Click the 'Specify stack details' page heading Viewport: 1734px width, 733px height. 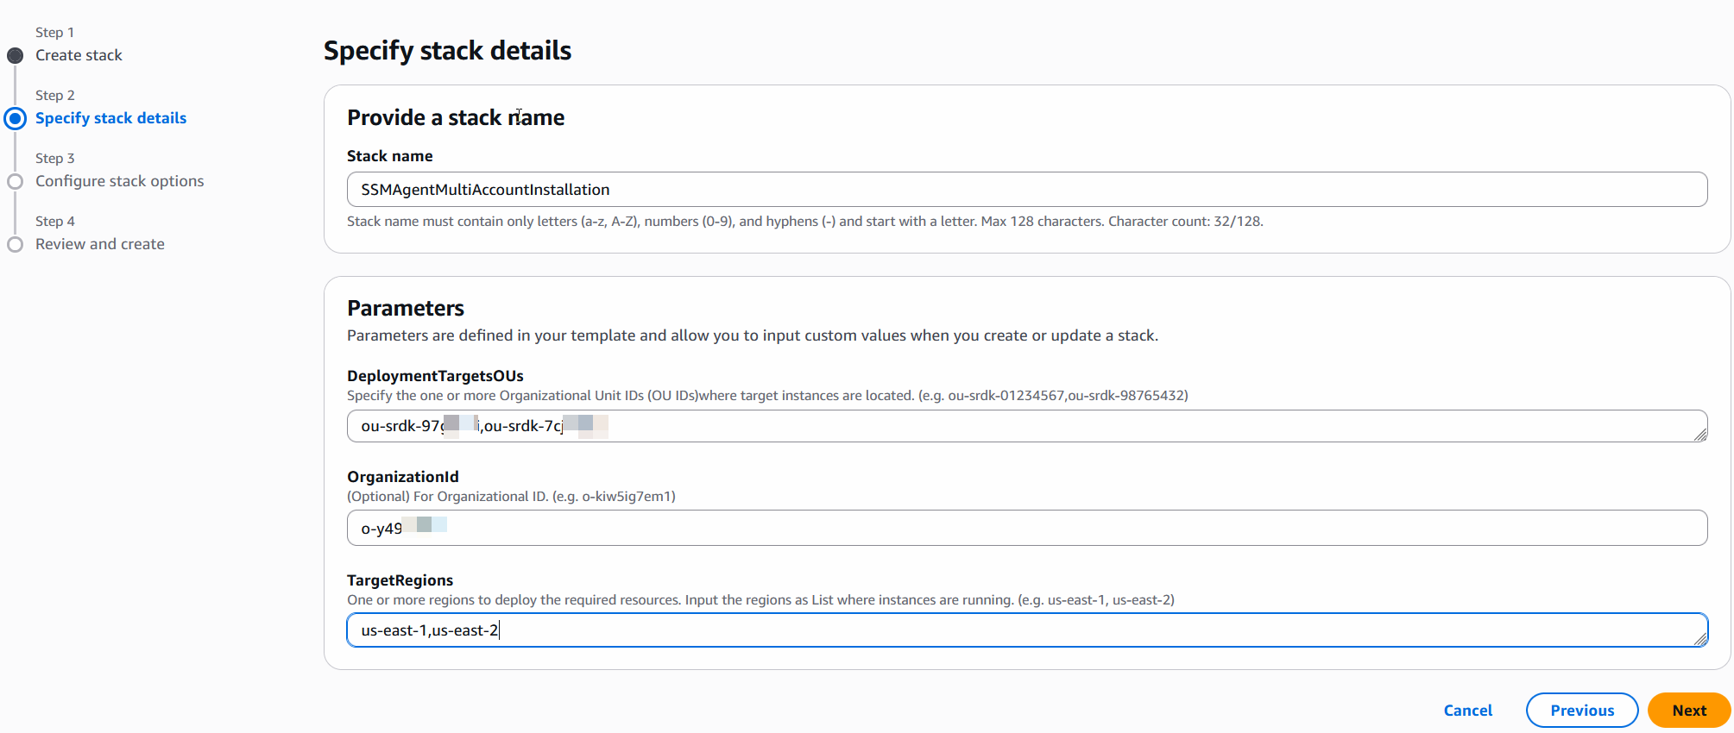click(447, 51)
